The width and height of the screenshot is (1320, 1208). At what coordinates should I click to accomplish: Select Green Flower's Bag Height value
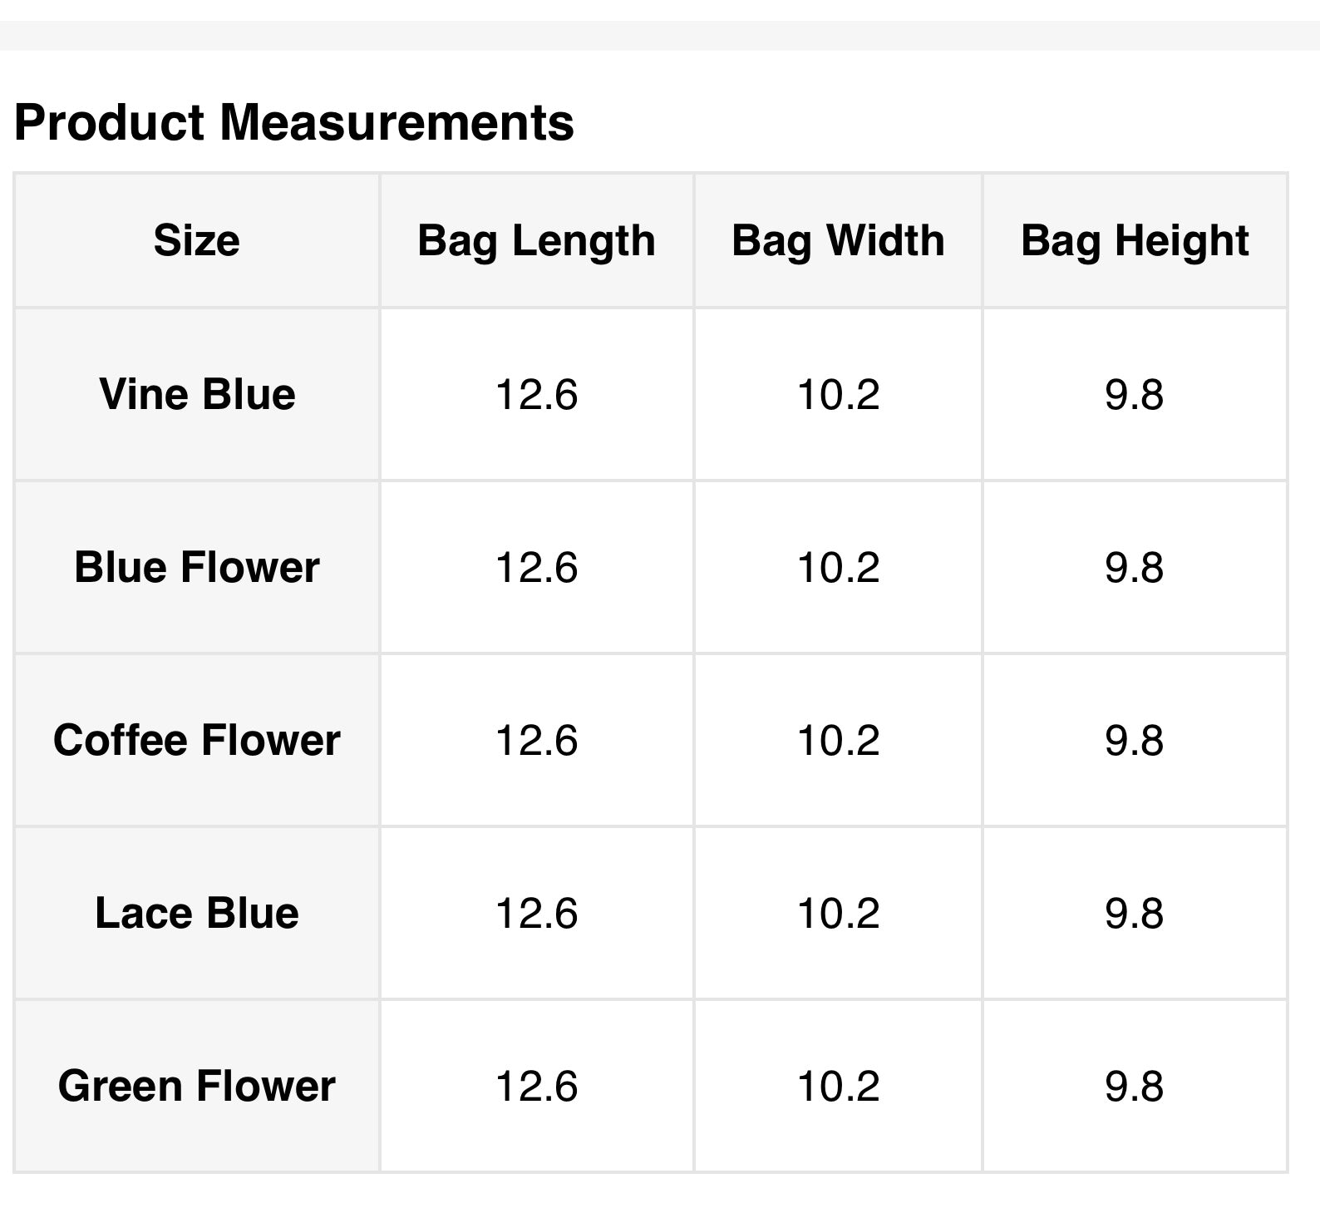click(x=1135, y=1086)
